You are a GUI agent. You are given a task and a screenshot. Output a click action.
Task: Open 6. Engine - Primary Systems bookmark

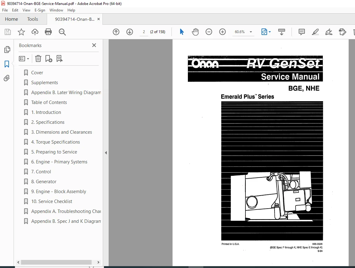59,162
